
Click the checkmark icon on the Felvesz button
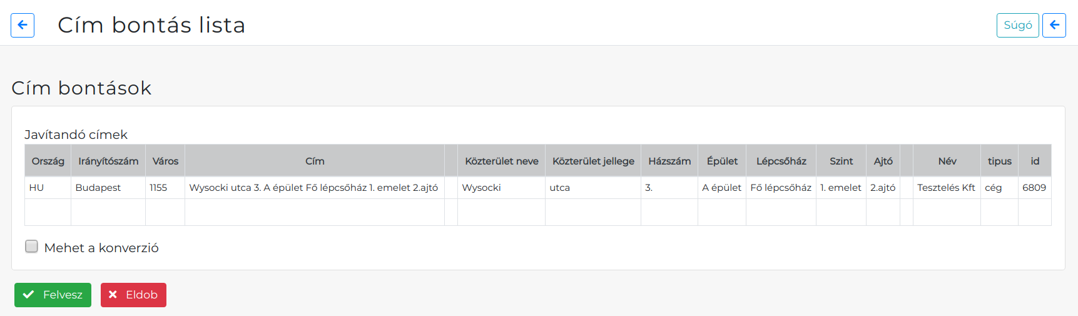tap(28, 295)
